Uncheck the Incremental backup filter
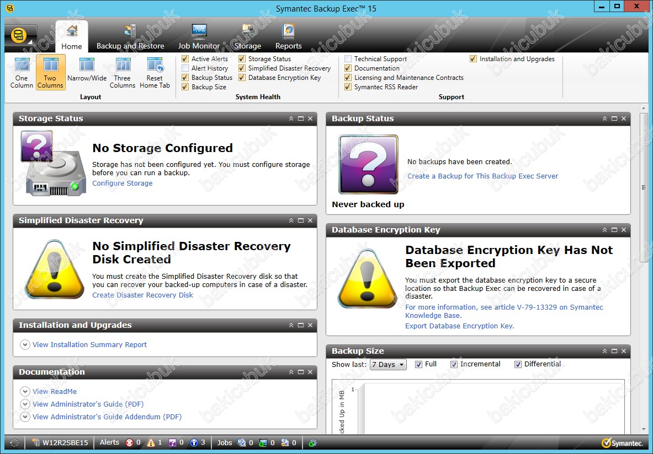This screenshot has height=454, width=653. [454, 364]
